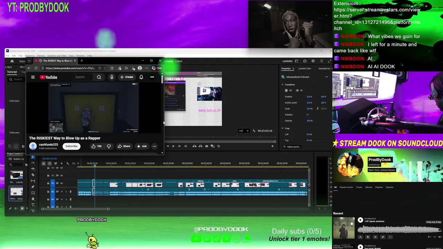Click the Extract button in Program monitor
This screenshot has width=443, height=249.
click(200, 146)
